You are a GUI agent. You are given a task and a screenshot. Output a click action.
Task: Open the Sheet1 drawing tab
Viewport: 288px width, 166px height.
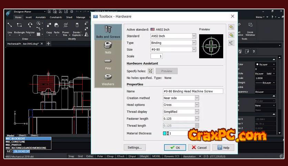tap(22, 135)
